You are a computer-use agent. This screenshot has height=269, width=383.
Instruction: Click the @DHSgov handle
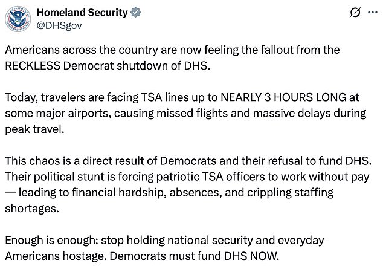click(61, 26)
